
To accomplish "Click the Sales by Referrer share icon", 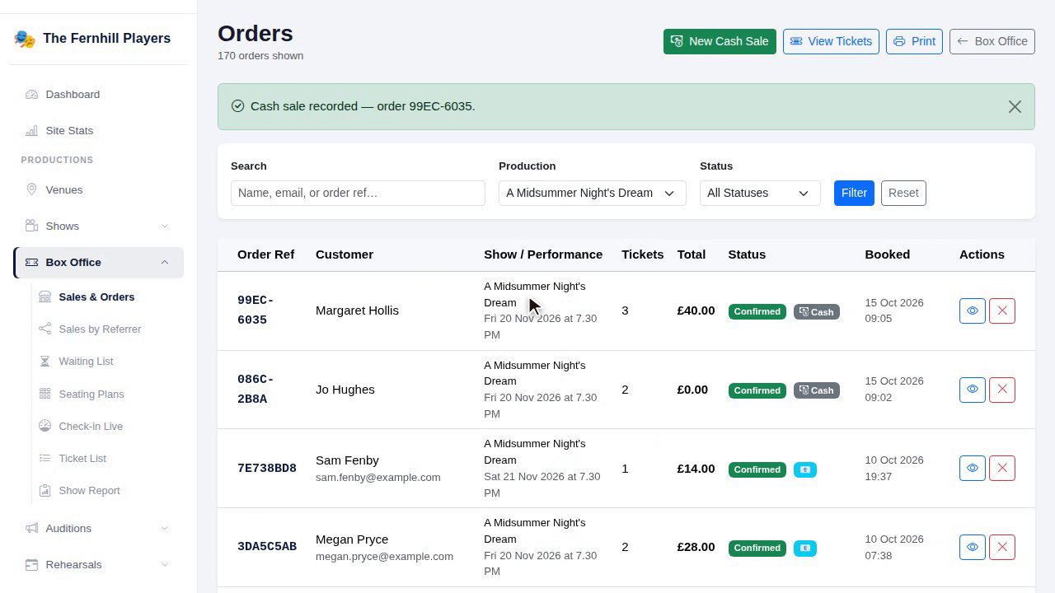I will [x=45, y=329].
